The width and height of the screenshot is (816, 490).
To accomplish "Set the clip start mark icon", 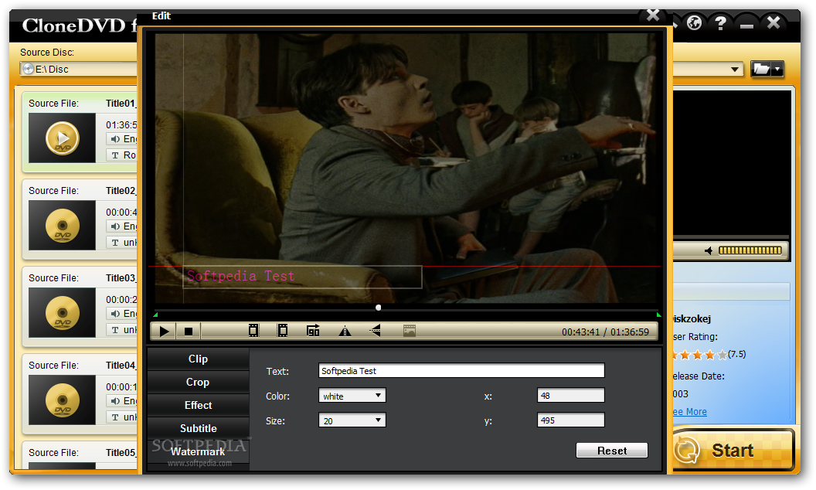I will [x=253, y=331].
